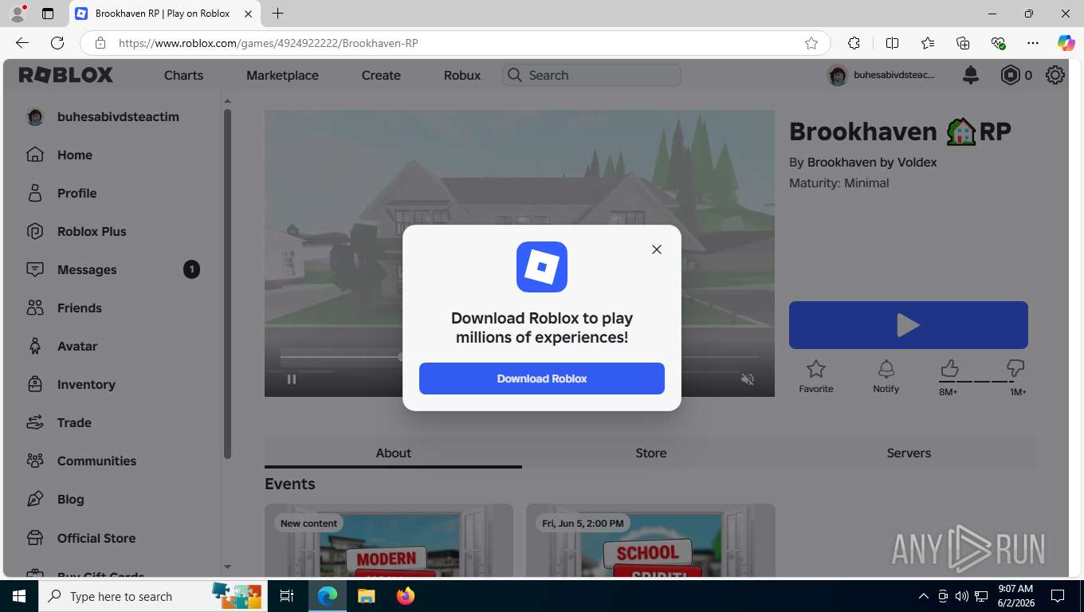This screenshot has width=1084, height=612.
Task: Switch to the Servers tab
Action: [x=909, y=453]
